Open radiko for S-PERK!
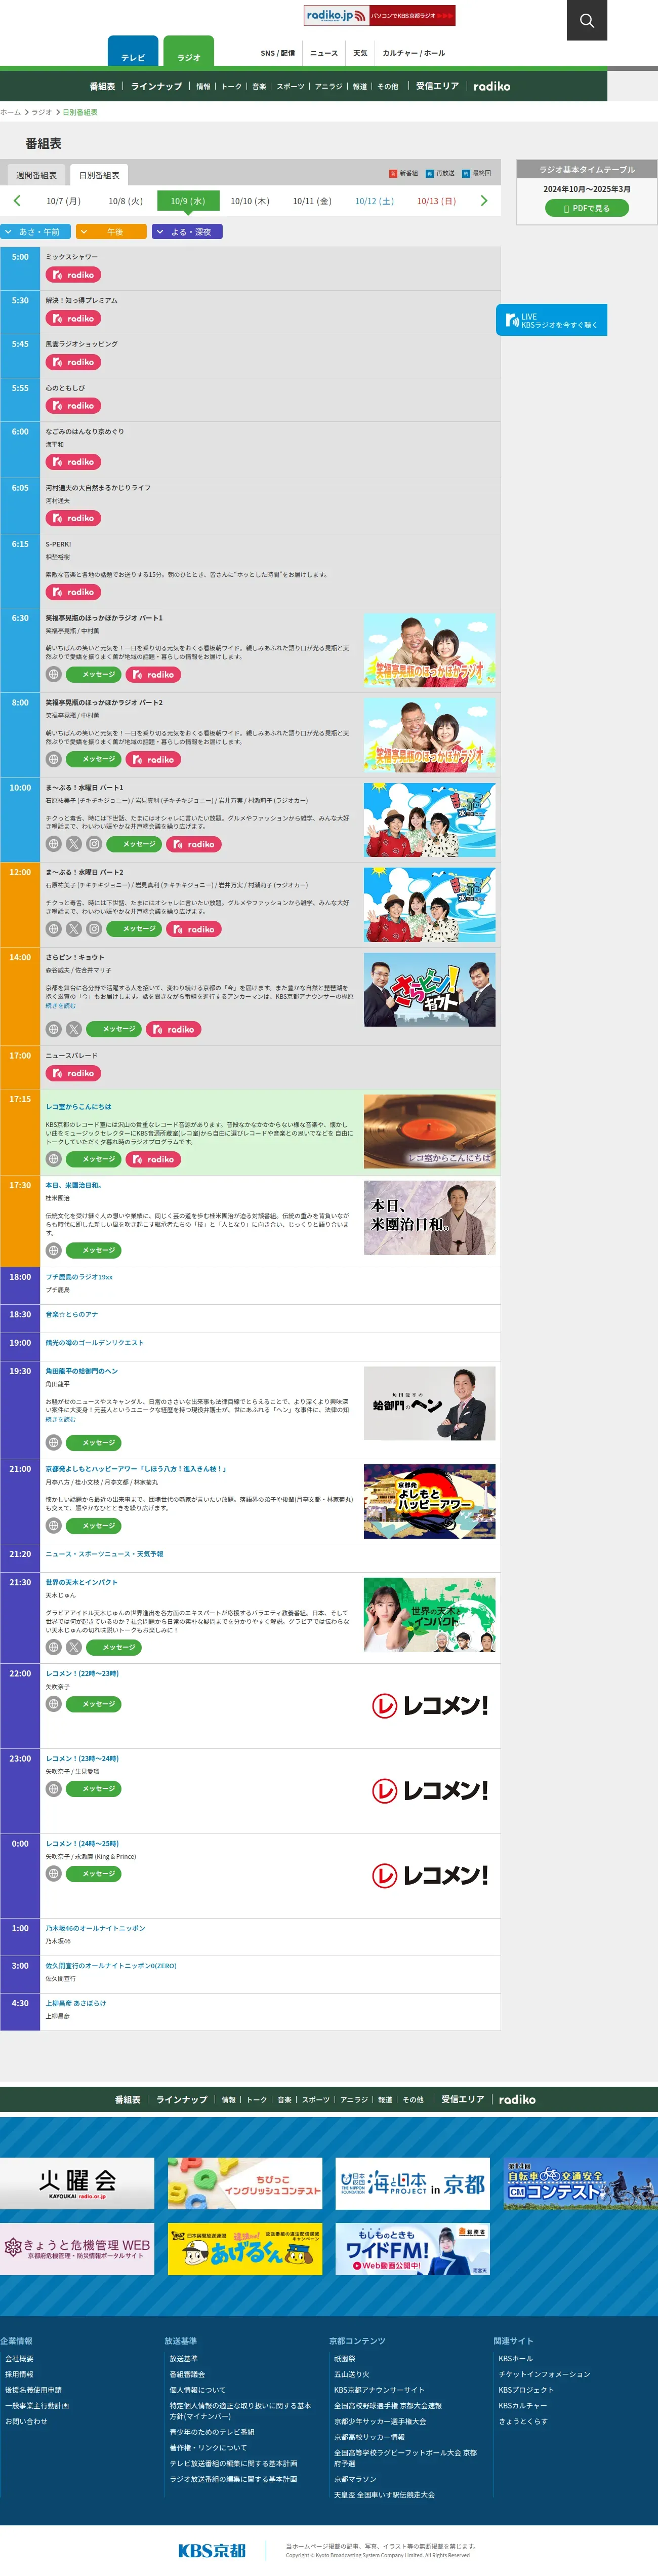 point(73,592)
